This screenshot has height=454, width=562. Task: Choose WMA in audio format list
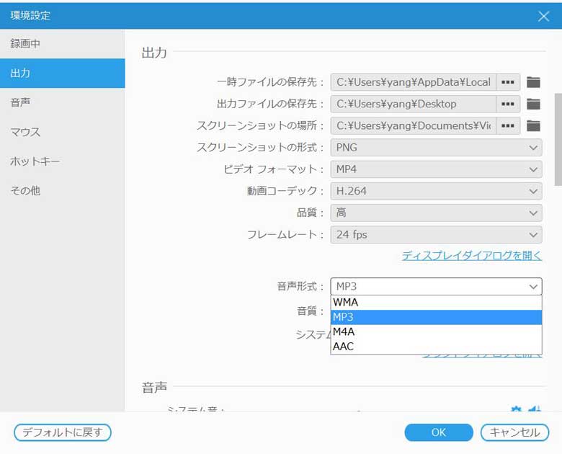436,303
